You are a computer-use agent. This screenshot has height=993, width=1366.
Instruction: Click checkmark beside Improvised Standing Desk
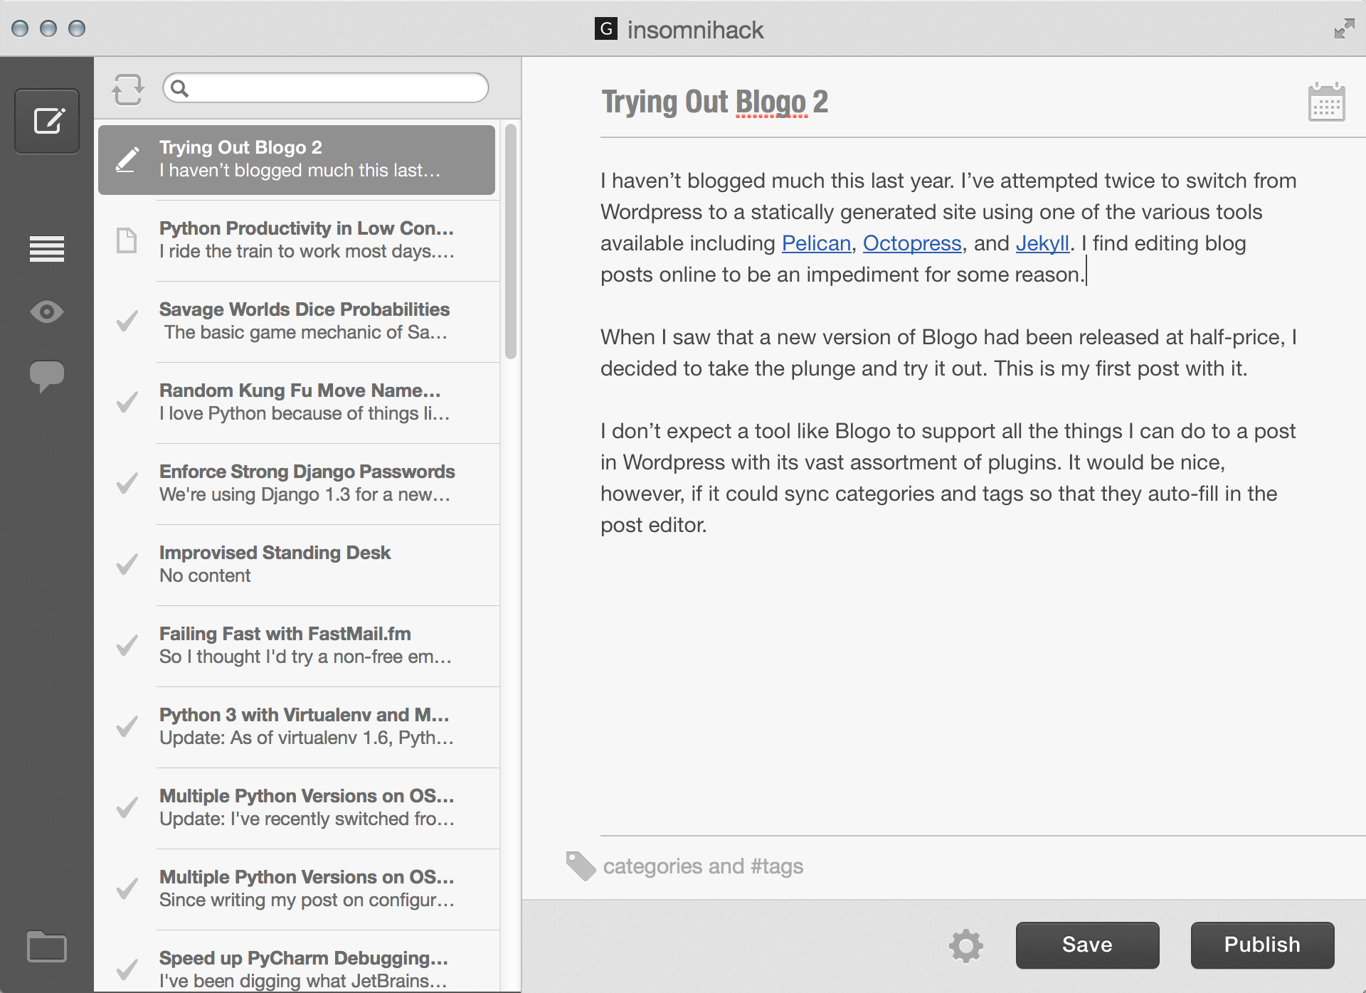[x=127, y=564]
